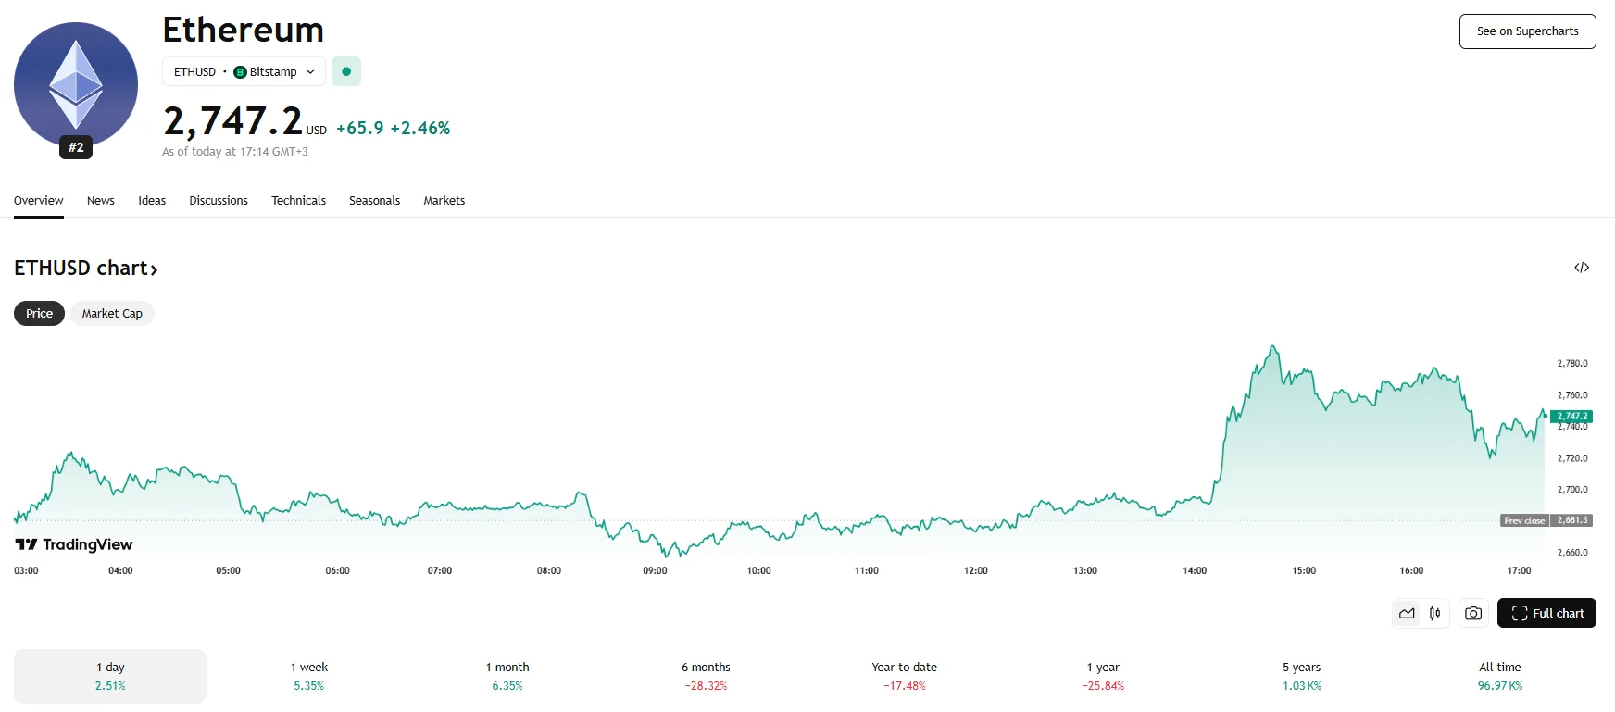This screenshot has width=1615, height=712.
Task: Click the current price label 2,747.2 on axis
Action: (x=1571, y=417)
